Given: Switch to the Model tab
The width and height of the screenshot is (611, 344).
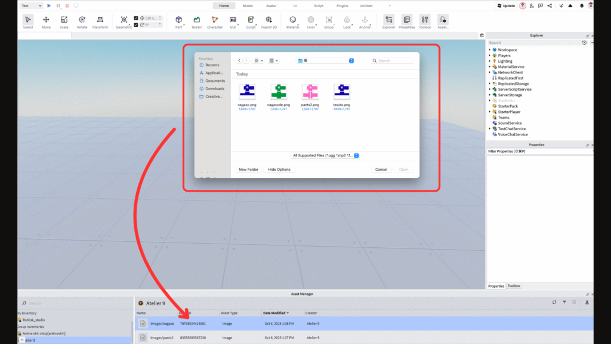Looking at the screenshot, I should click(x=248, y=5).
